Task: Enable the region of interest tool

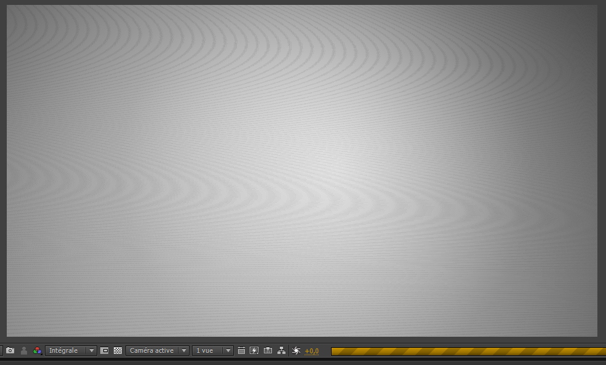Action: tap(105, 350)
